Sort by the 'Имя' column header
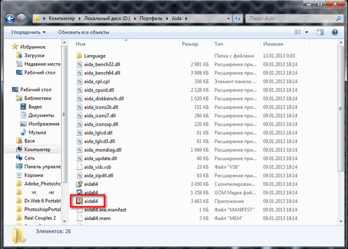Viewport: 348px width, 249px height. coord(80,44)
